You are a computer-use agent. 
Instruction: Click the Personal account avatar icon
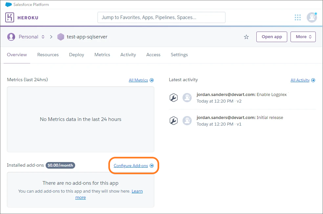tap(11, 37)
